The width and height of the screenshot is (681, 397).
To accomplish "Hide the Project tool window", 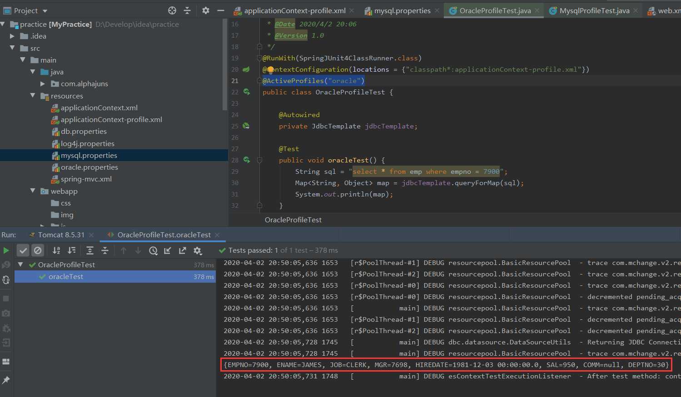I will coord(221,10).
